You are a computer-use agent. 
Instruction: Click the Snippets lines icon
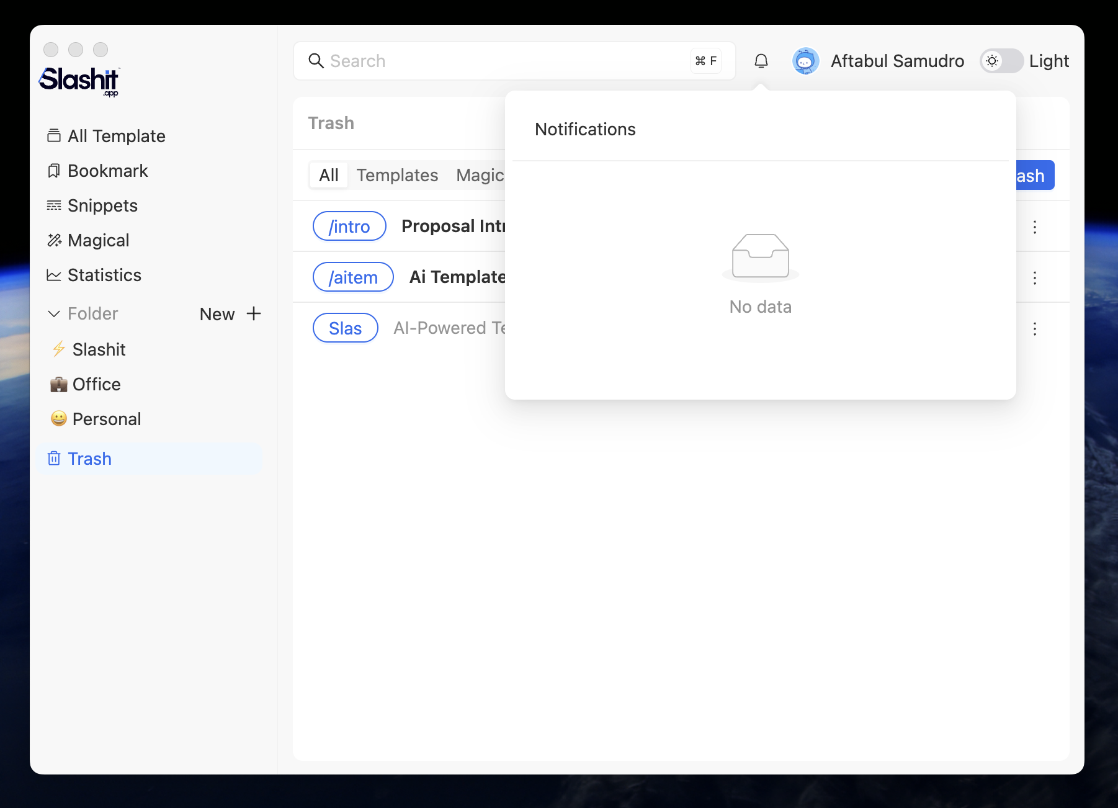[54, 205]
